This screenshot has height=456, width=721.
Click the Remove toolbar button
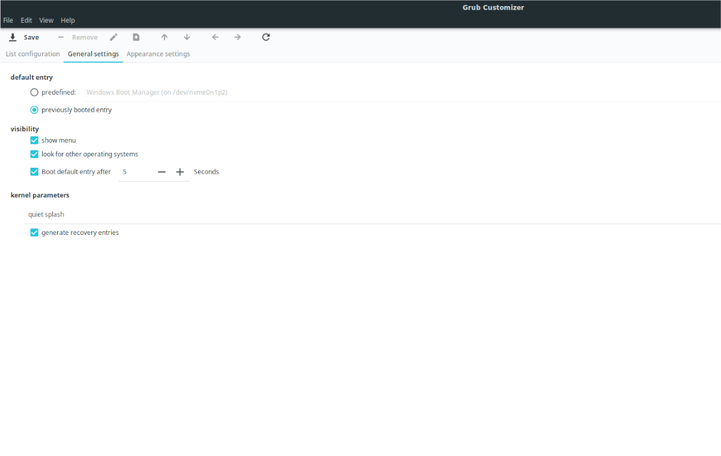(x=77, y=37)
